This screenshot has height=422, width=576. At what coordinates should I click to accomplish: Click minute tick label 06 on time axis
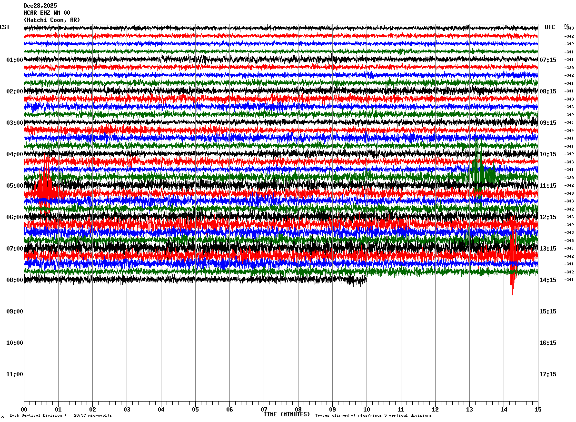[230, 409]
